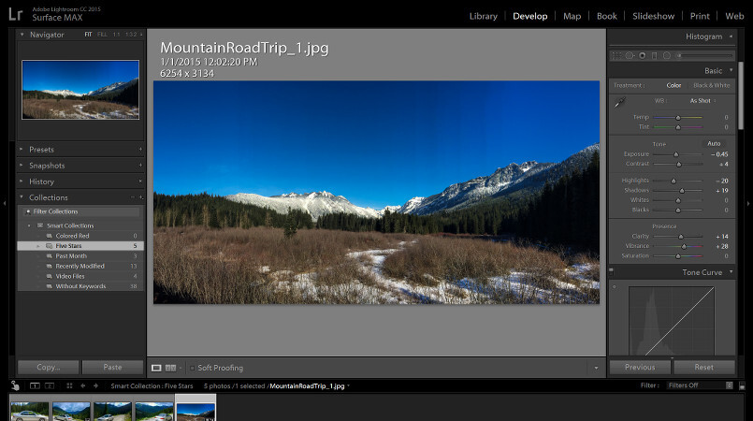
Task: Open the Map module
Action: [572, 16]
